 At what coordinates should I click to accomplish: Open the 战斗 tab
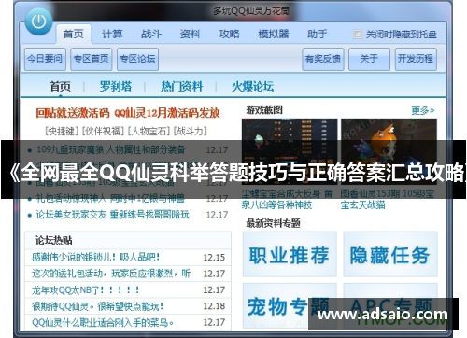pyautogui.click(x=151, y=34)
